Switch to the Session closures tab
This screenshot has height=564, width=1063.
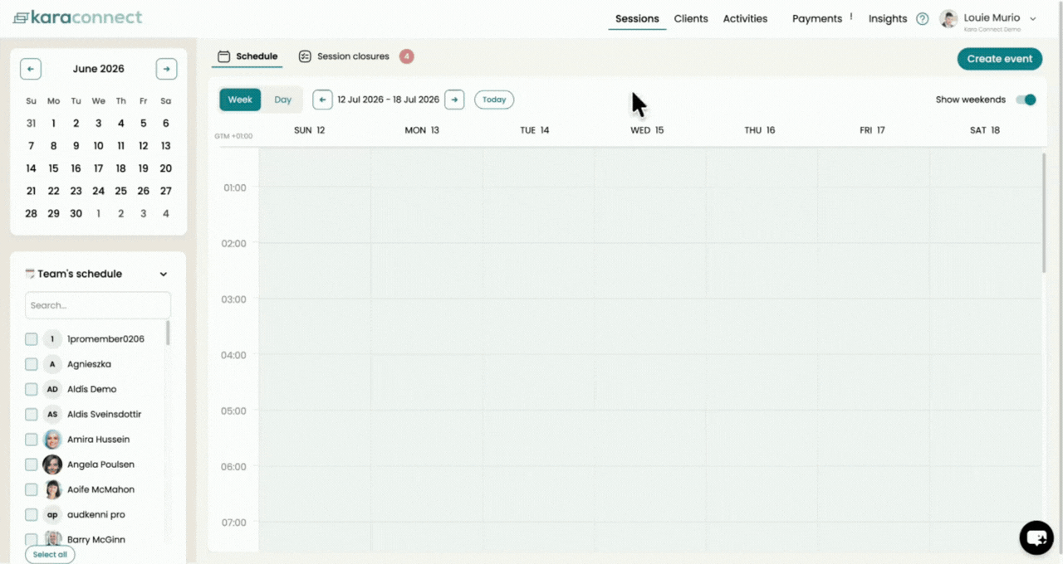click(x=344, y=56)
